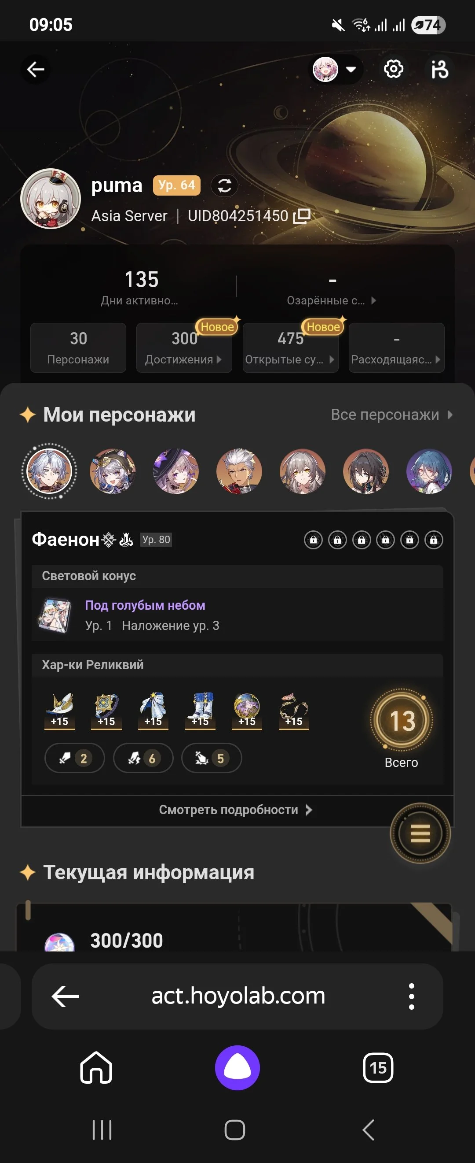The image size is (475, 1163).
Task: Expand game account switcher dropdown
Action: tap(337, 69)
